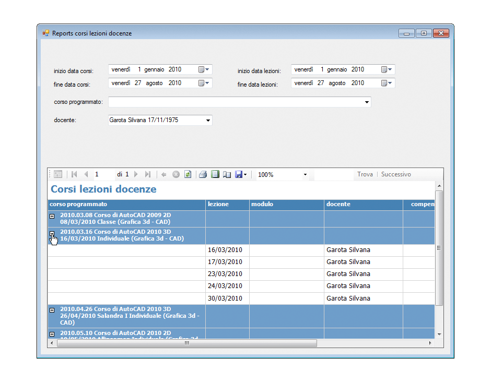Click the docente column header
This screenshot has width=491, height=382.
click(364, 204)
